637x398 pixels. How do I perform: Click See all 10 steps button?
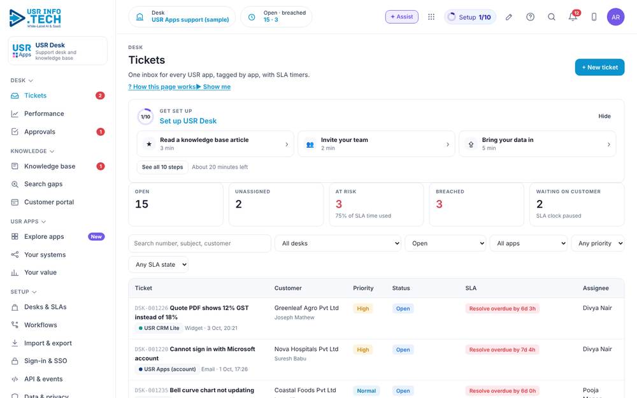(x=162, y=167)
